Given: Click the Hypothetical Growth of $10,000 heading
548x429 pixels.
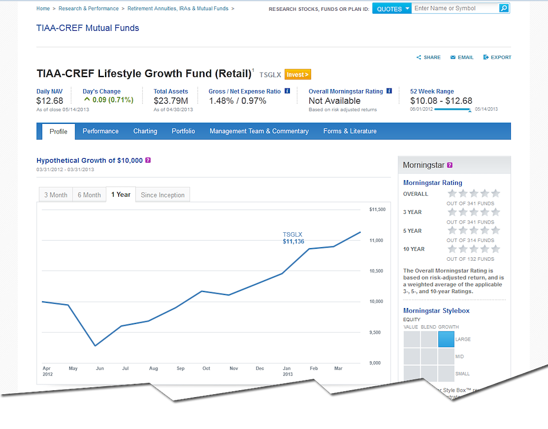Looking at the screenshot, I should (90, 160).
